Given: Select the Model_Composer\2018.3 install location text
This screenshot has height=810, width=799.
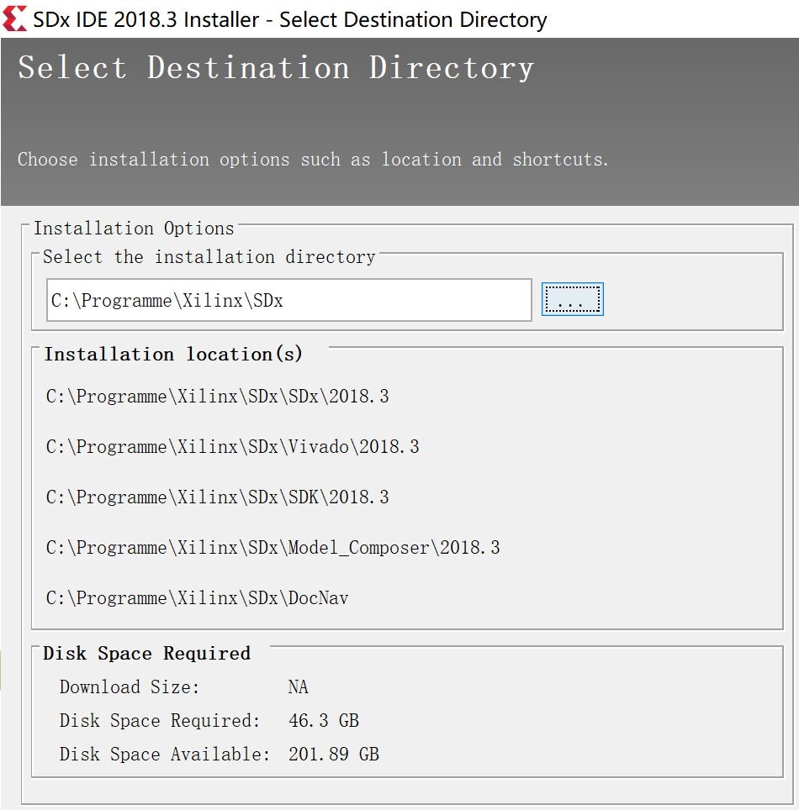Looking at the screenshot, I should coord(273,548).
